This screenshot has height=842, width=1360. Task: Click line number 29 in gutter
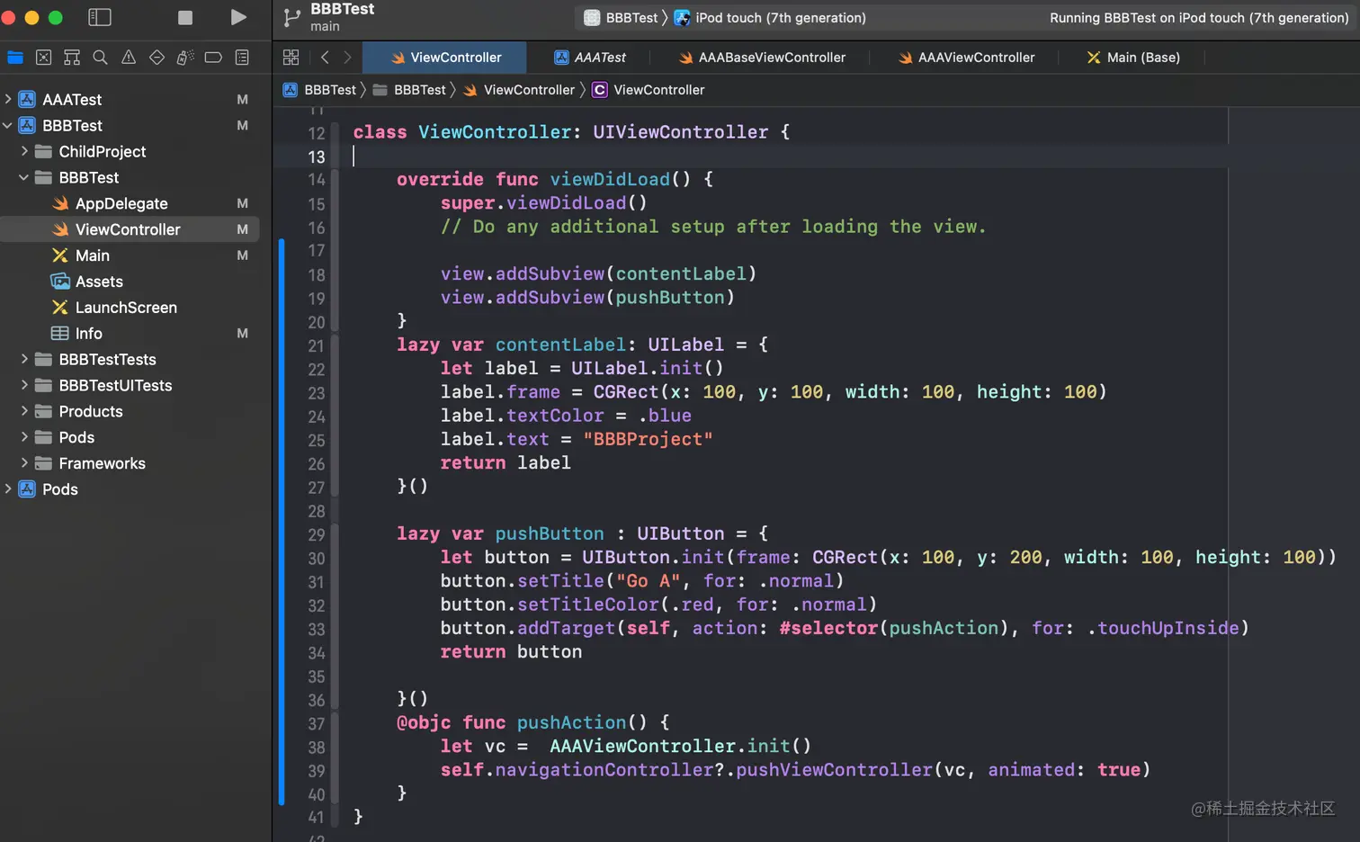(316, 535)
